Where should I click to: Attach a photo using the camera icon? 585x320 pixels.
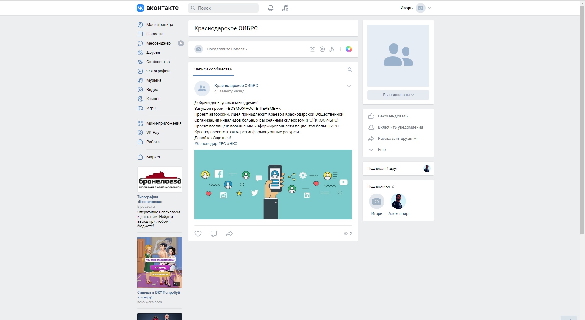tap(312, 49)
